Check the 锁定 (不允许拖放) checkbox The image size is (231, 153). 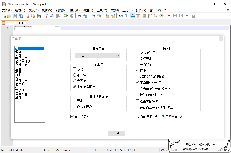point(137,76)
